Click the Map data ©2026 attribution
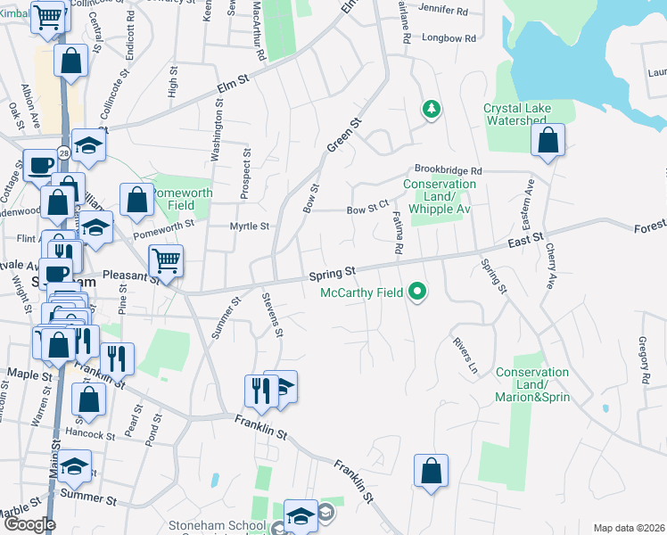 click(x=630, y=528)
